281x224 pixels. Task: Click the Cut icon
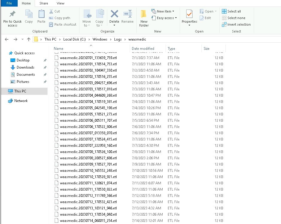point(51,11)
